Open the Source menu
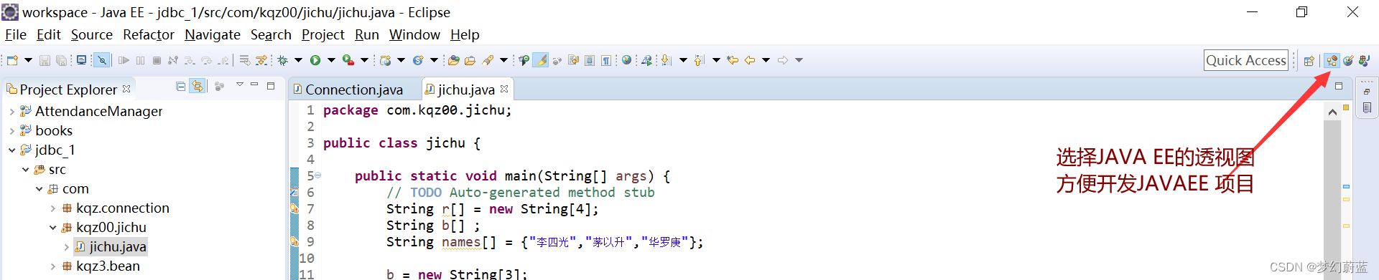 click(x=91, y=34)
